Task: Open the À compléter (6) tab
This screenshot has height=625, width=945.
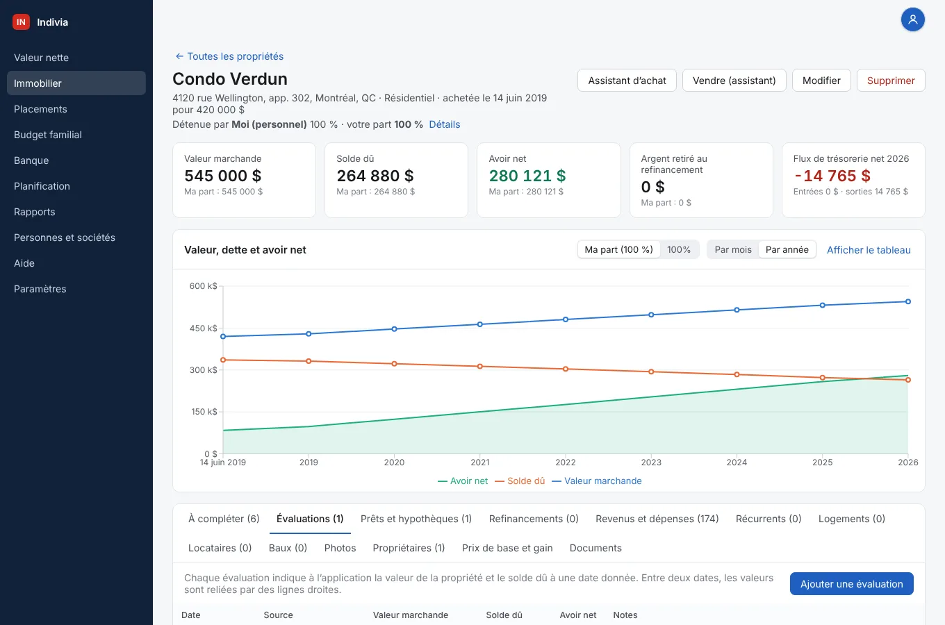Action: click(224, 519)
